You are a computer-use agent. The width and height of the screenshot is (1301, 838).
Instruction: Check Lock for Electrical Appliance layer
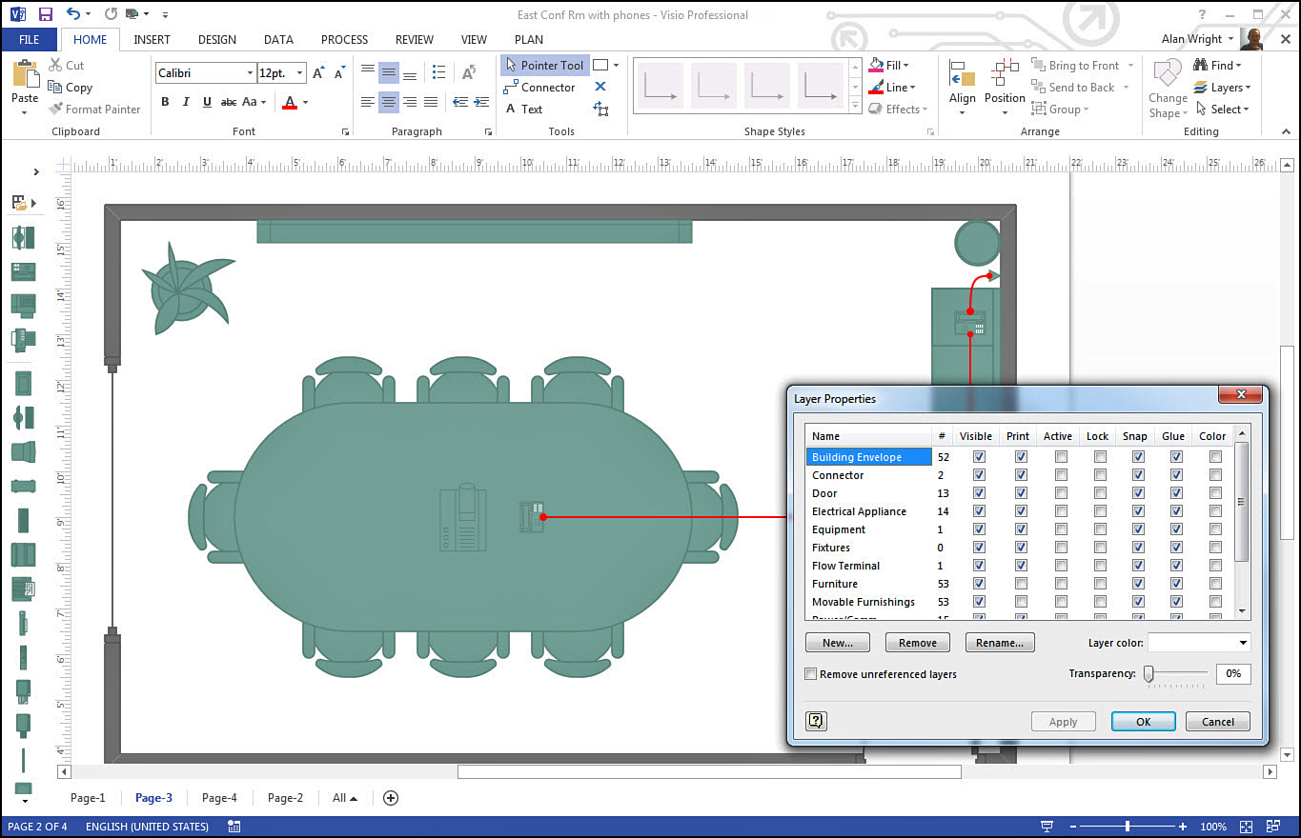[1100, 511]
